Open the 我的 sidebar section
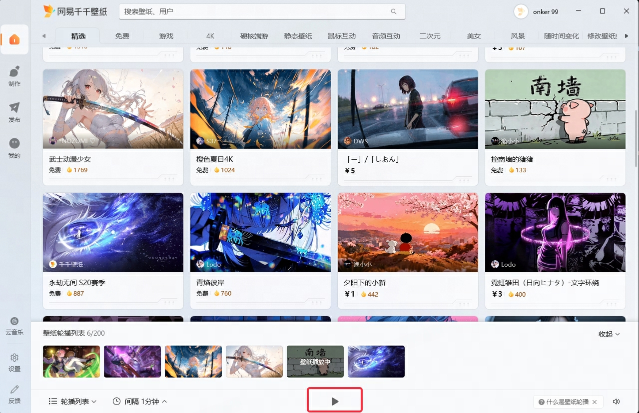 14,148
